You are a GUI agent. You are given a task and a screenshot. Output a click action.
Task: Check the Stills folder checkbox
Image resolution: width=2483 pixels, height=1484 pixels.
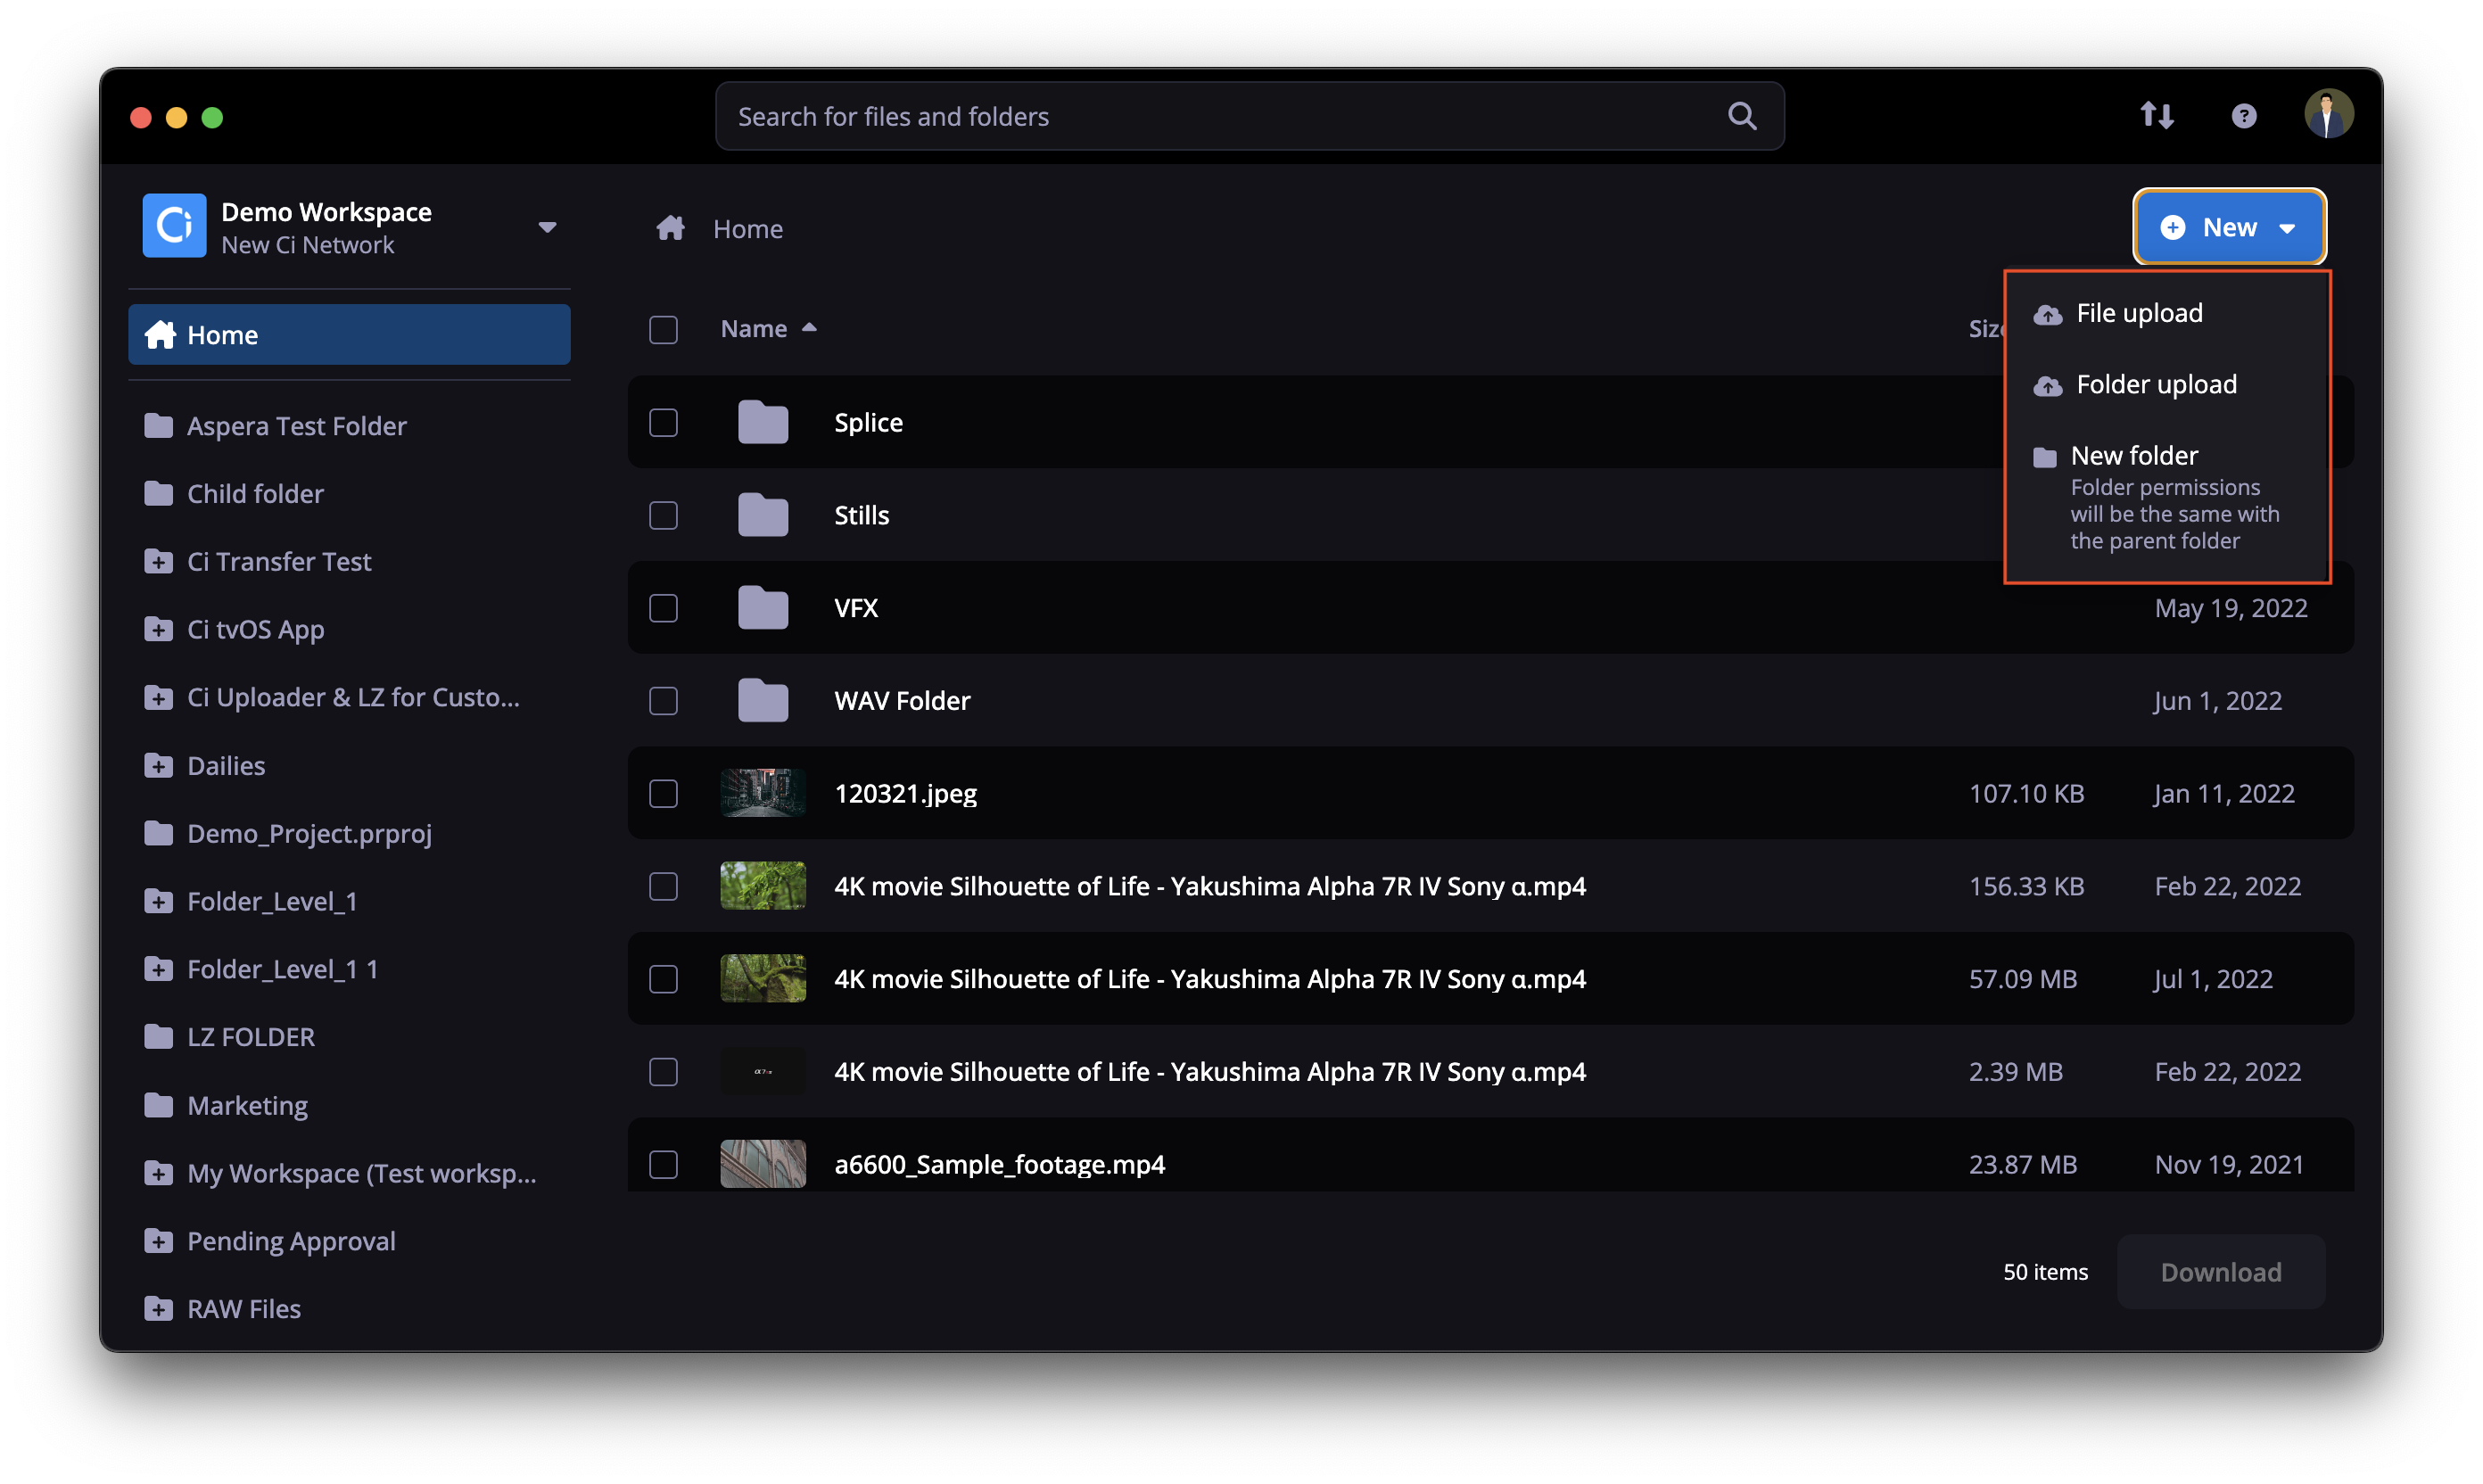[663, 516]
